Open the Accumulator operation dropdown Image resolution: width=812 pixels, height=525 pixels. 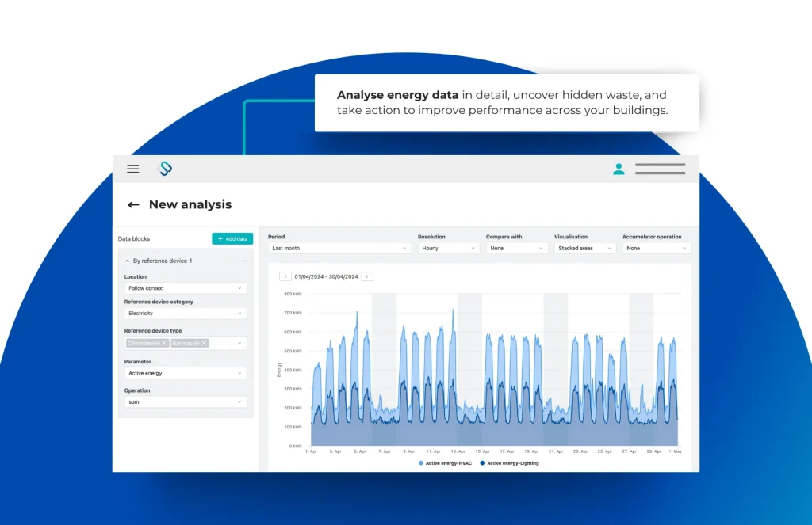click(656, 248)
